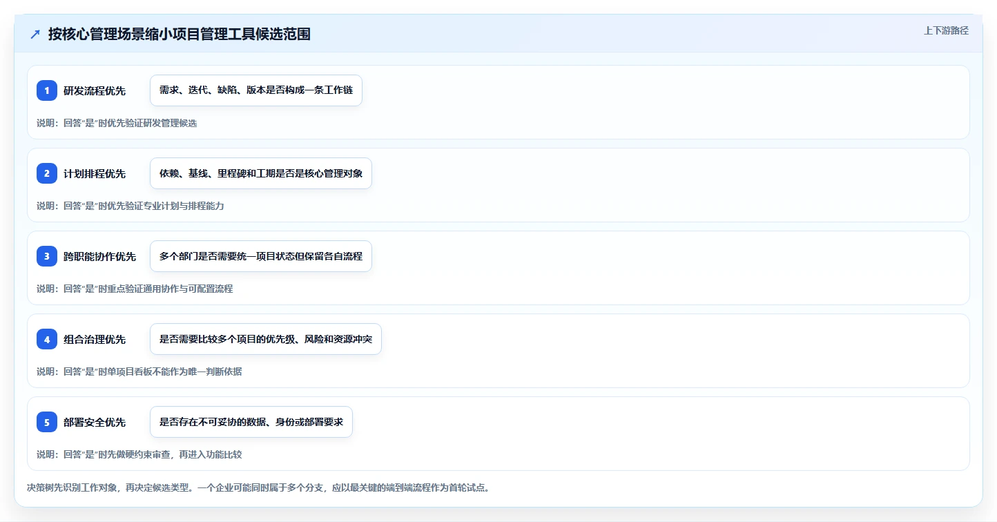The image size is (997, 522).
Task: Click the note about 单项目看板不能作为唯一判断依据
Action: point(139,371)
